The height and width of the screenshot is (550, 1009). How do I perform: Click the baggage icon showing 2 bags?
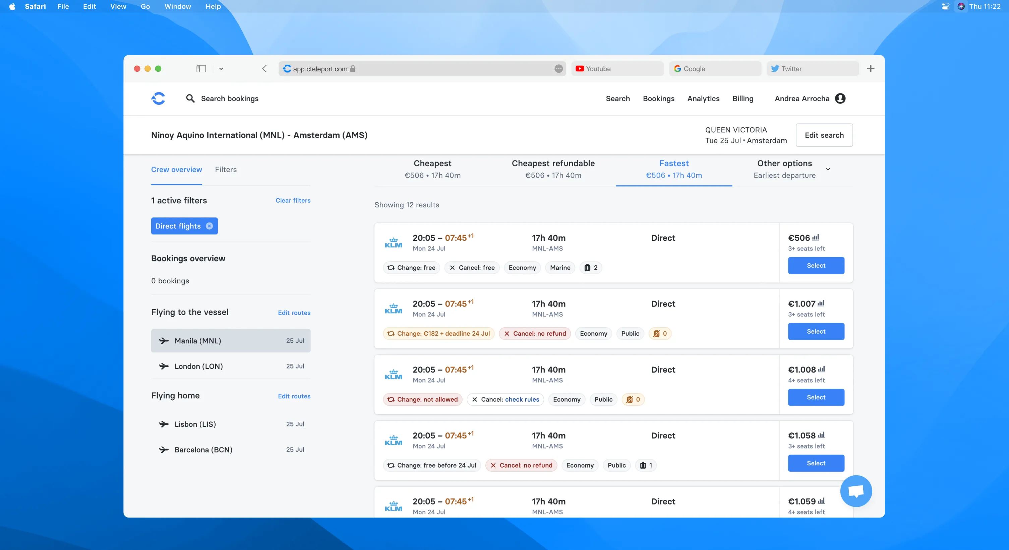[587, 268]
